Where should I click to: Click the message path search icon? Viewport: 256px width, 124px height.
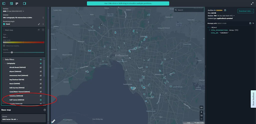(x=253, y=23)
